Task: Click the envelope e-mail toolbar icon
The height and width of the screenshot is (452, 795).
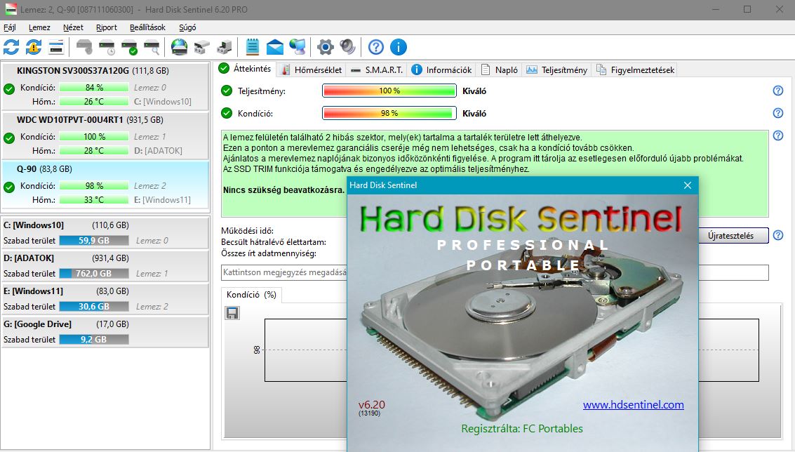Action: [x=275, y=47]
